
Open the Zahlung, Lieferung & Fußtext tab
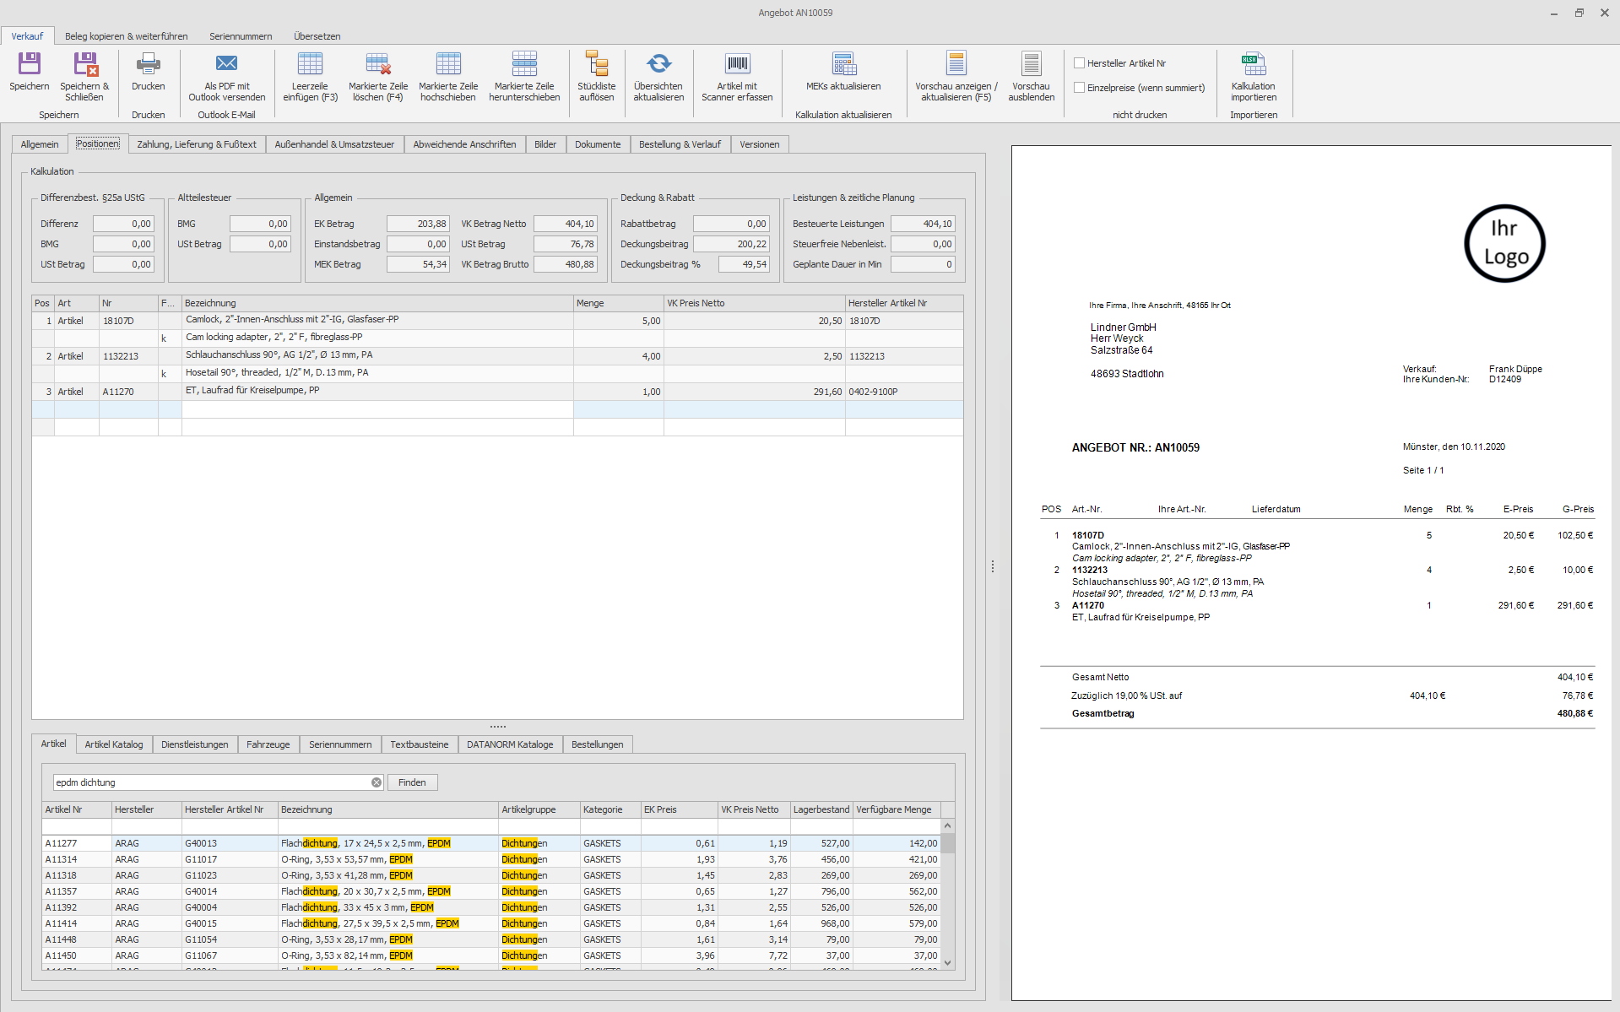click(x=197, y=144)
